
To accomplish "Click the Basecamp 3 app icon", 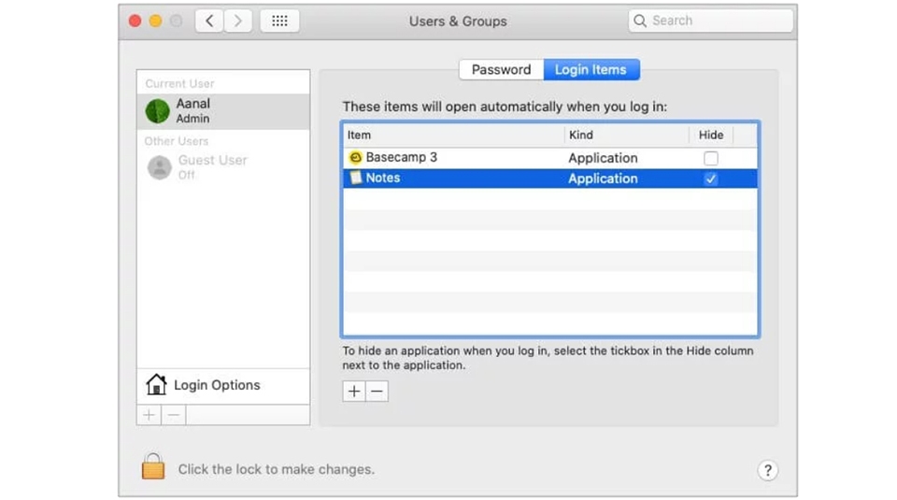I will 355,157.
